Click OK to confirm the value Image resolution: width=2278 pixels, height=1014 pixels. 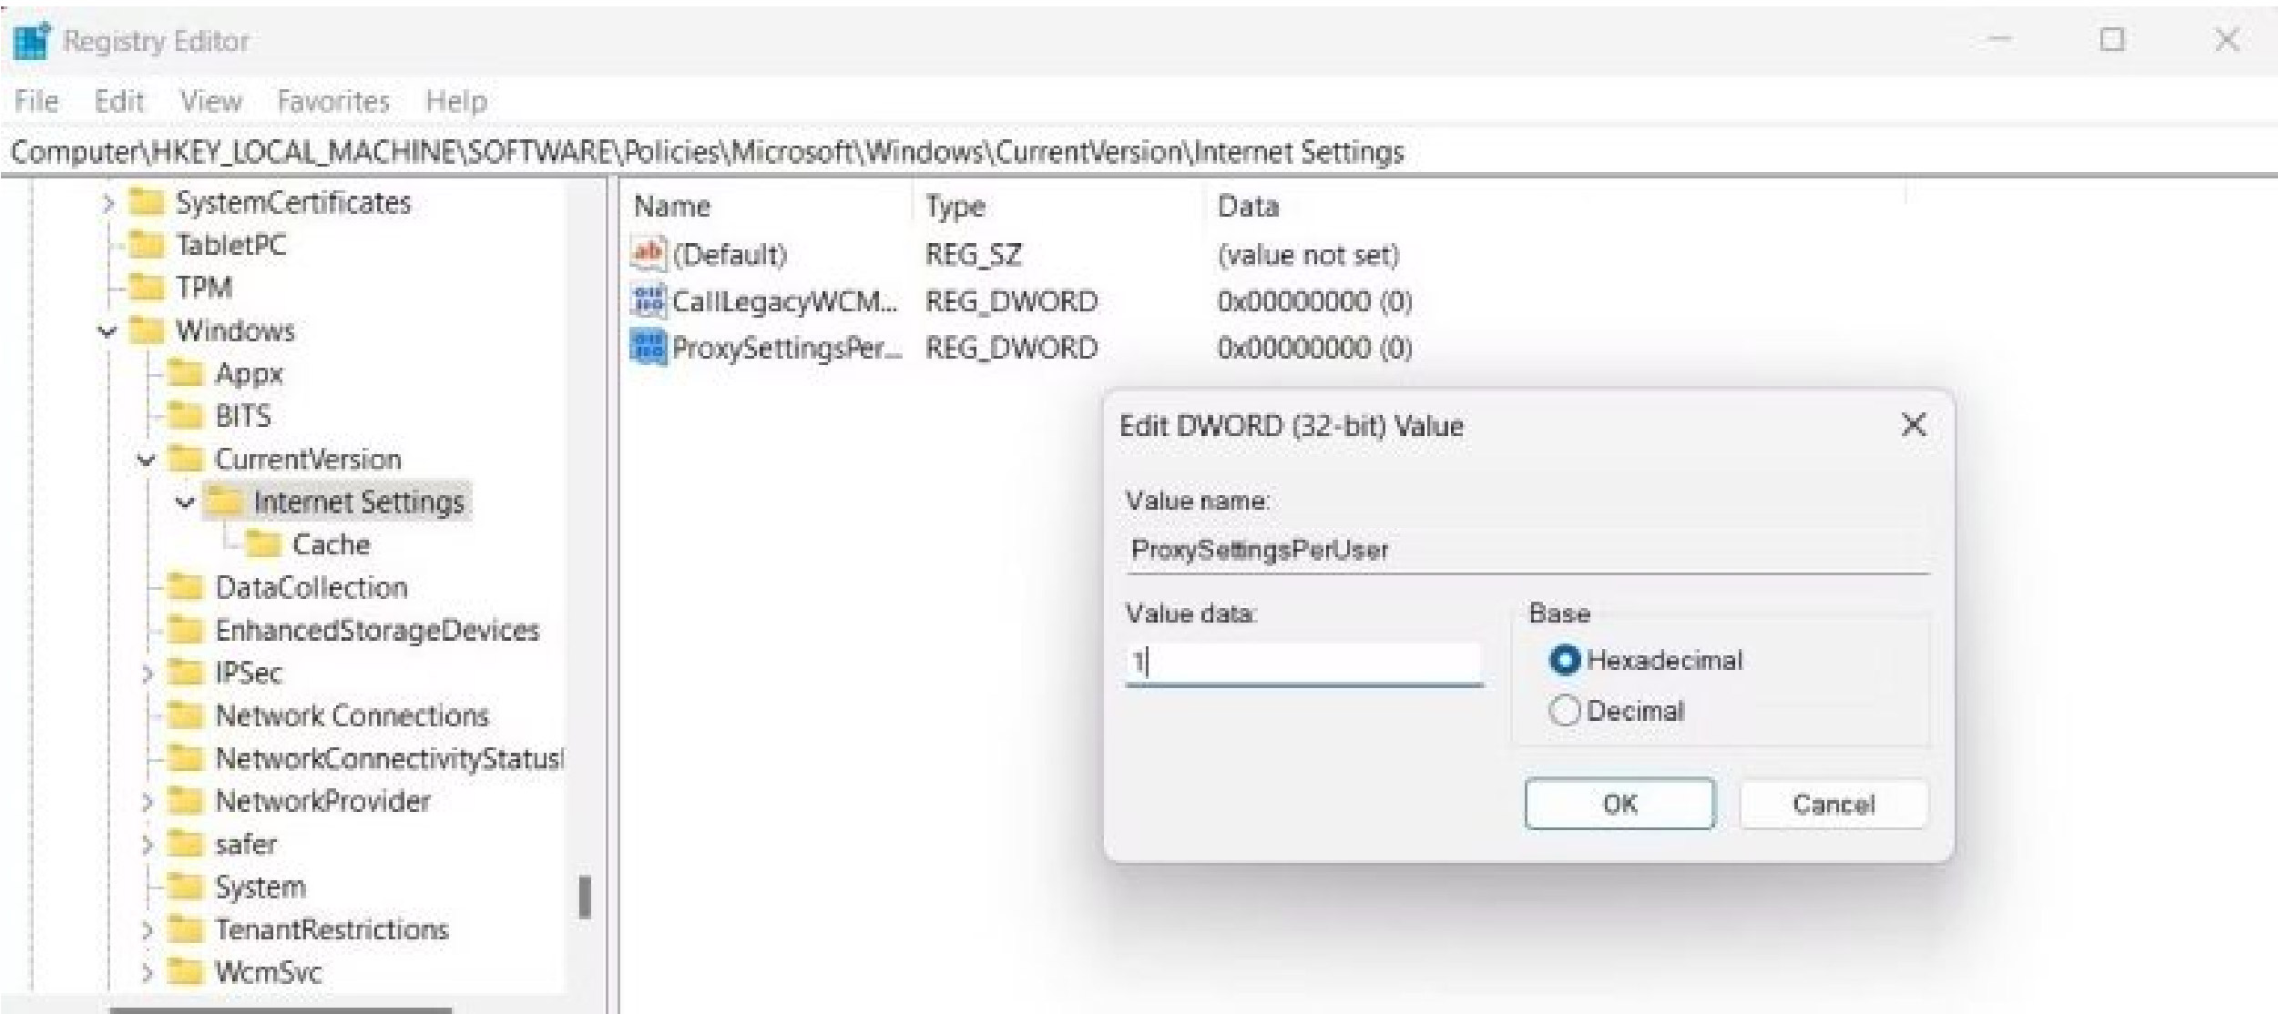pyautogui.click(x=1620, y=804)
